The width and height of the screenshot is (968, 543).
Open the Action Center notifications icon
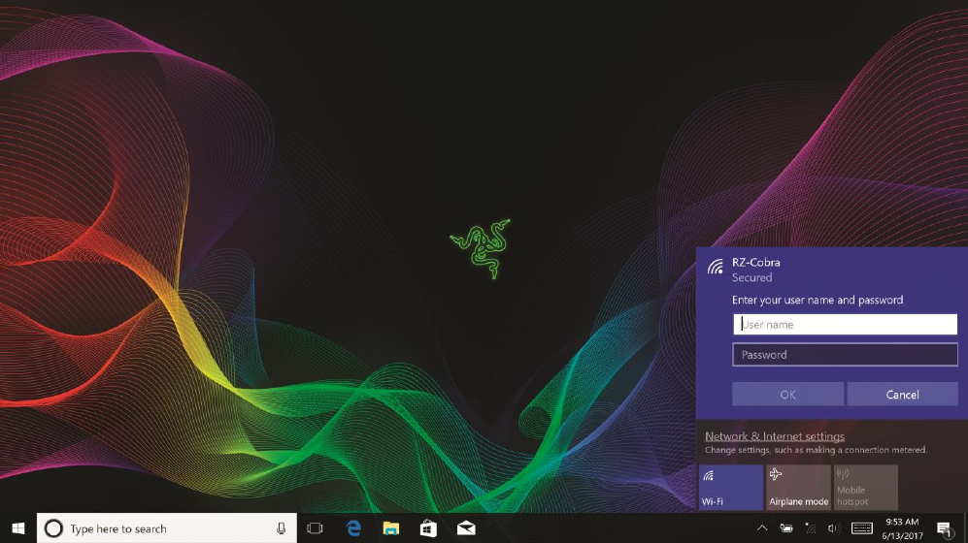point(945,528)
